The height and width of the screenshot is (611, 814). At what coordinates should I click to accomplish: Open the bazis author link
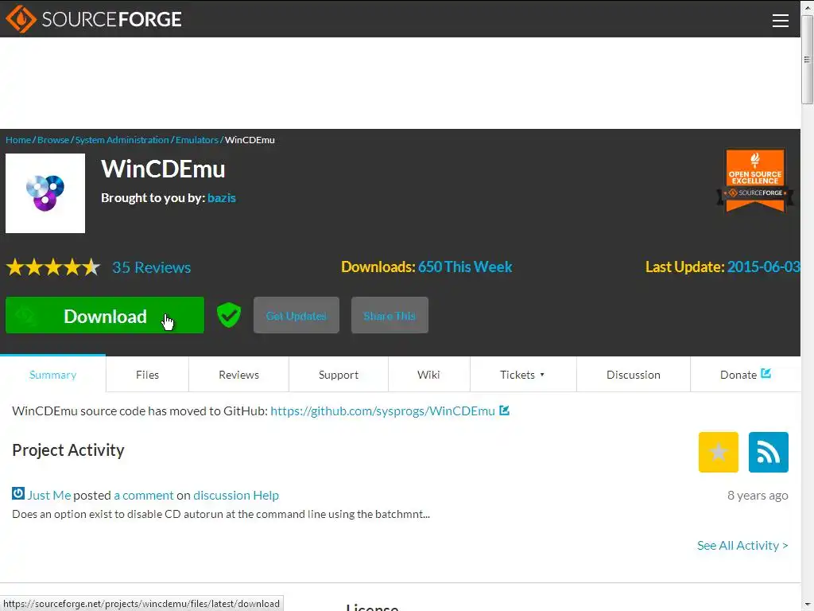point(222,198)
